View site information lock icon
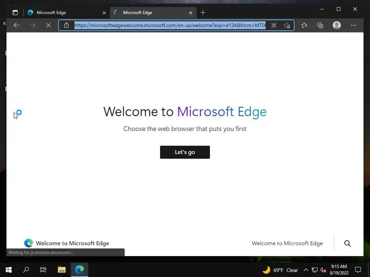Screen dimensions: 370x277 point(66,25)
